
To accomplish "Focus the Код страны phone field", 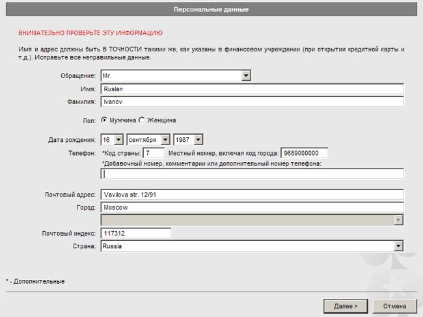I will pos(154,153).
